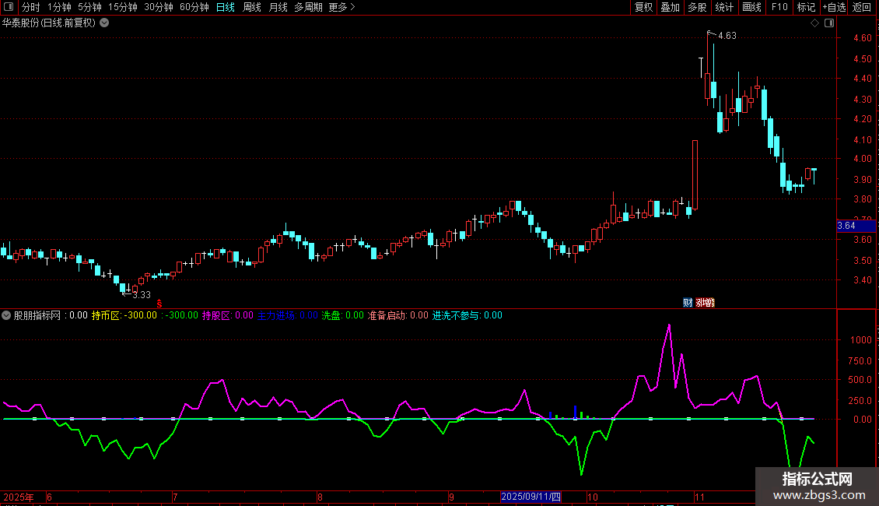879x506 pixels.
Task: Open dropdown beside 华泰股份 title
Action: (104, 23)
